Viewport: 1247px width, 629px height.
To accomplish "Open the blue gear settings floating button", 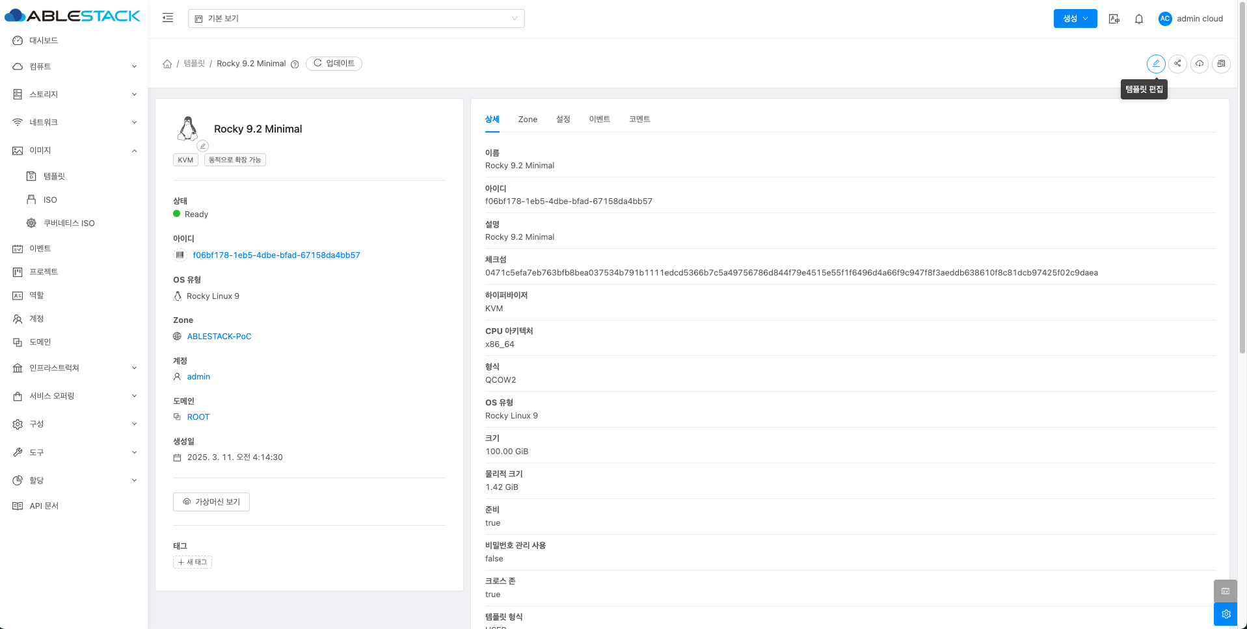I will (x=1226, y=614).
